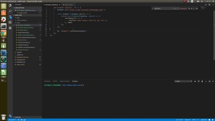Kill the terminal with trash icon
215x121 pixels.
tap(202, 81)
